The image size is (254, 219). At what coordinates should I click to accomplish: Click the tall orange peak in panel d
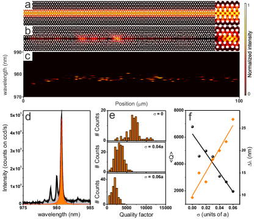[62, 158]
